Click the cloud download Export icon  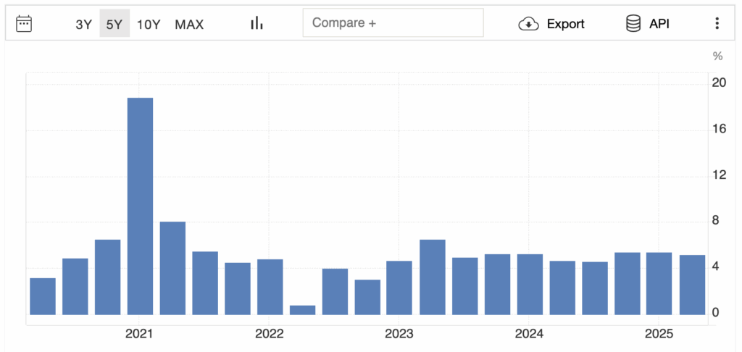[x=529, y=24]
